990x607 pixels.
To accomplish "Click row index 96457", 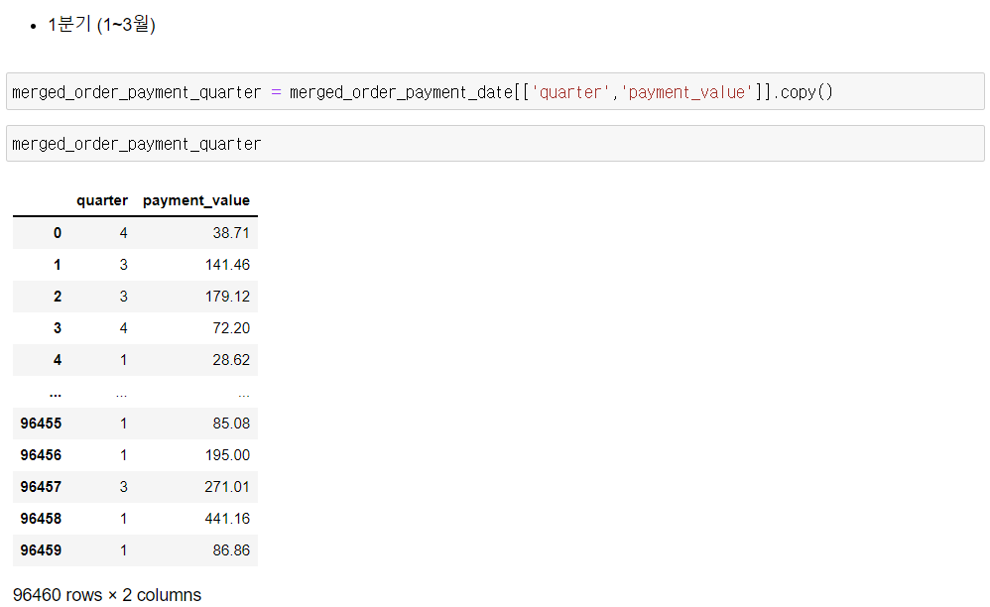I will (x=41, y=486).
